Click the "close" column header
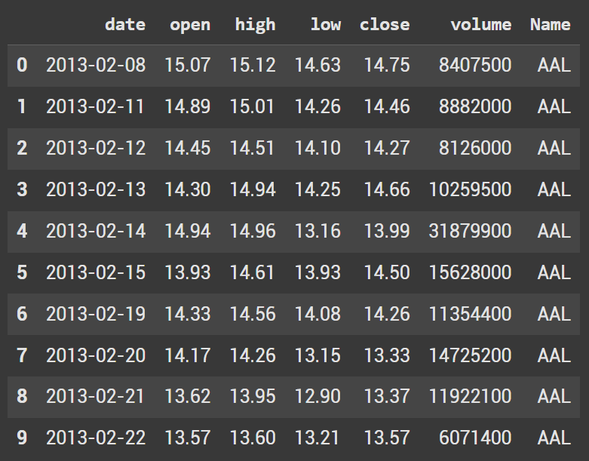The height and width of the screenshot is (461, 589). pos(385,24)
